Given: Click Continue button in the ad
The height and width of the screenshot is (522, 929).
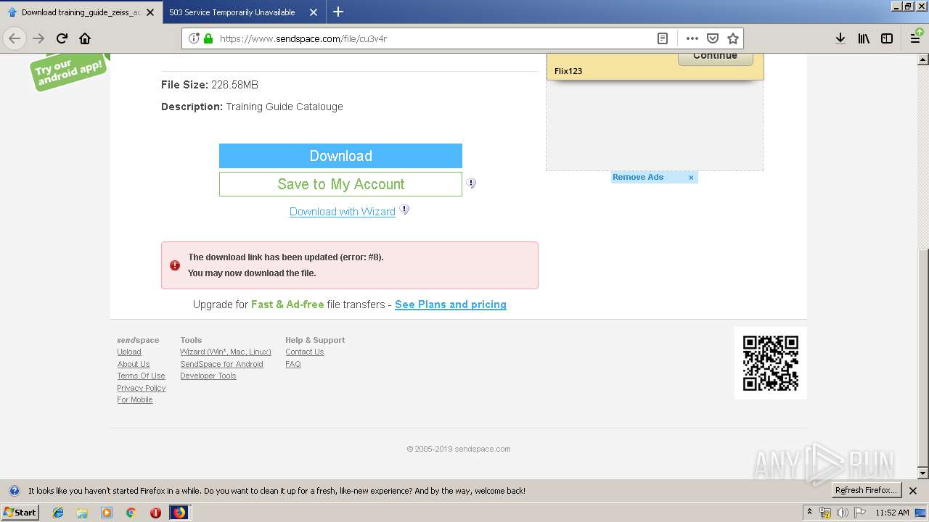Looking at the screenshot, I should click(715, 57).
